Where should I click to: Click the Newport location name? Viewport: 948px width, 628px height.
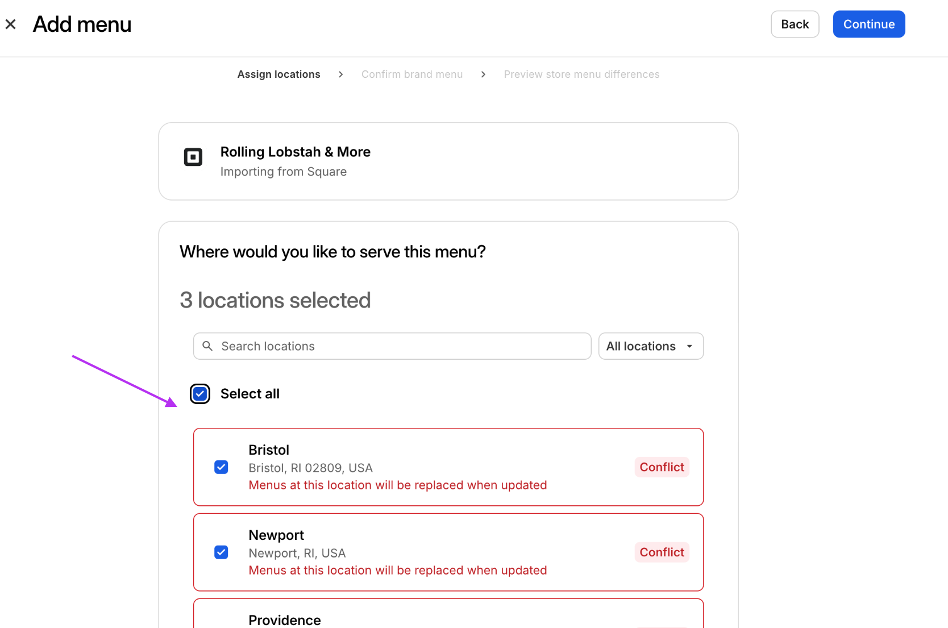tap(276, 535)
